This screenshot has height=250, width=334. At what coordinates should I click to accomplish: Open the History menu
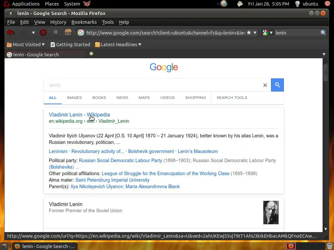tap(58, 22)
